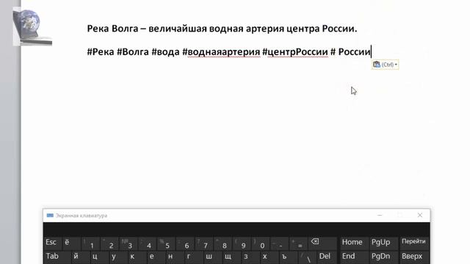Open the Paste Options (Ctrl) dropdown

click(x=385, y=65)
